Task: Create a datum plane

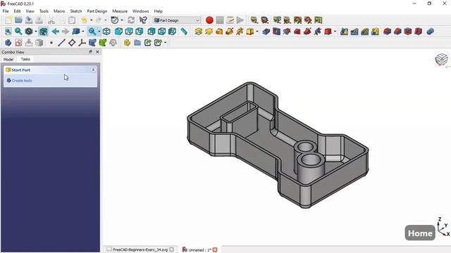Action: pos(72,43)
